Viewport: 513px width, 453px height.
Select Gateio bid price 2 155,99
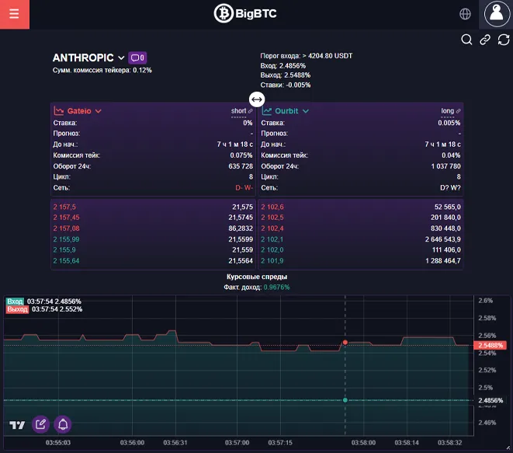tap(66, 239)
